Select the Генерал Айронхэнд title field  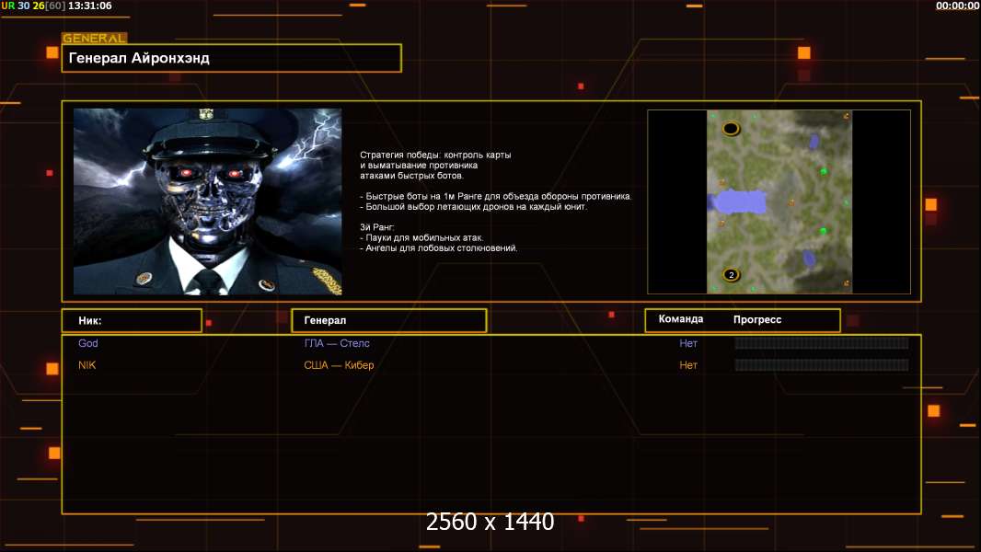pyautogui.click(x=231, y=58)
